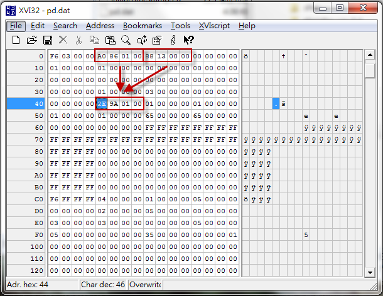The image size is (383, 296).
Task: Click the New file toolbar icon
Action: 16,40
